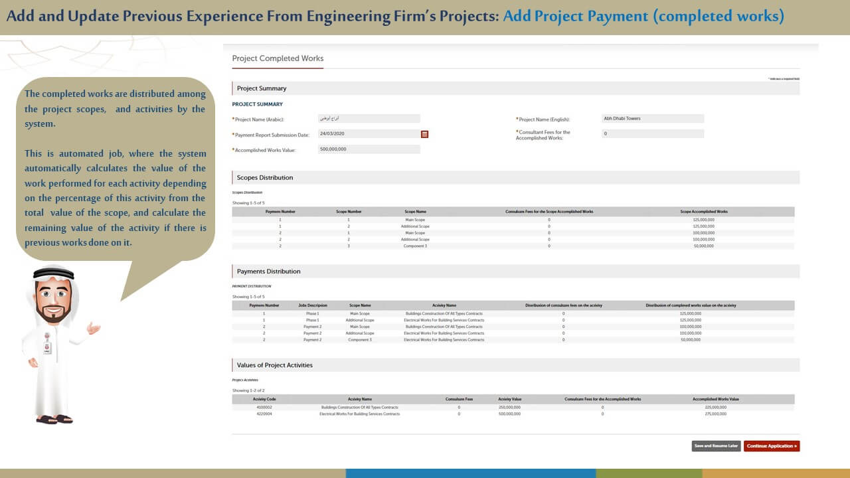Click the Activity Code column header

(264, 399)
